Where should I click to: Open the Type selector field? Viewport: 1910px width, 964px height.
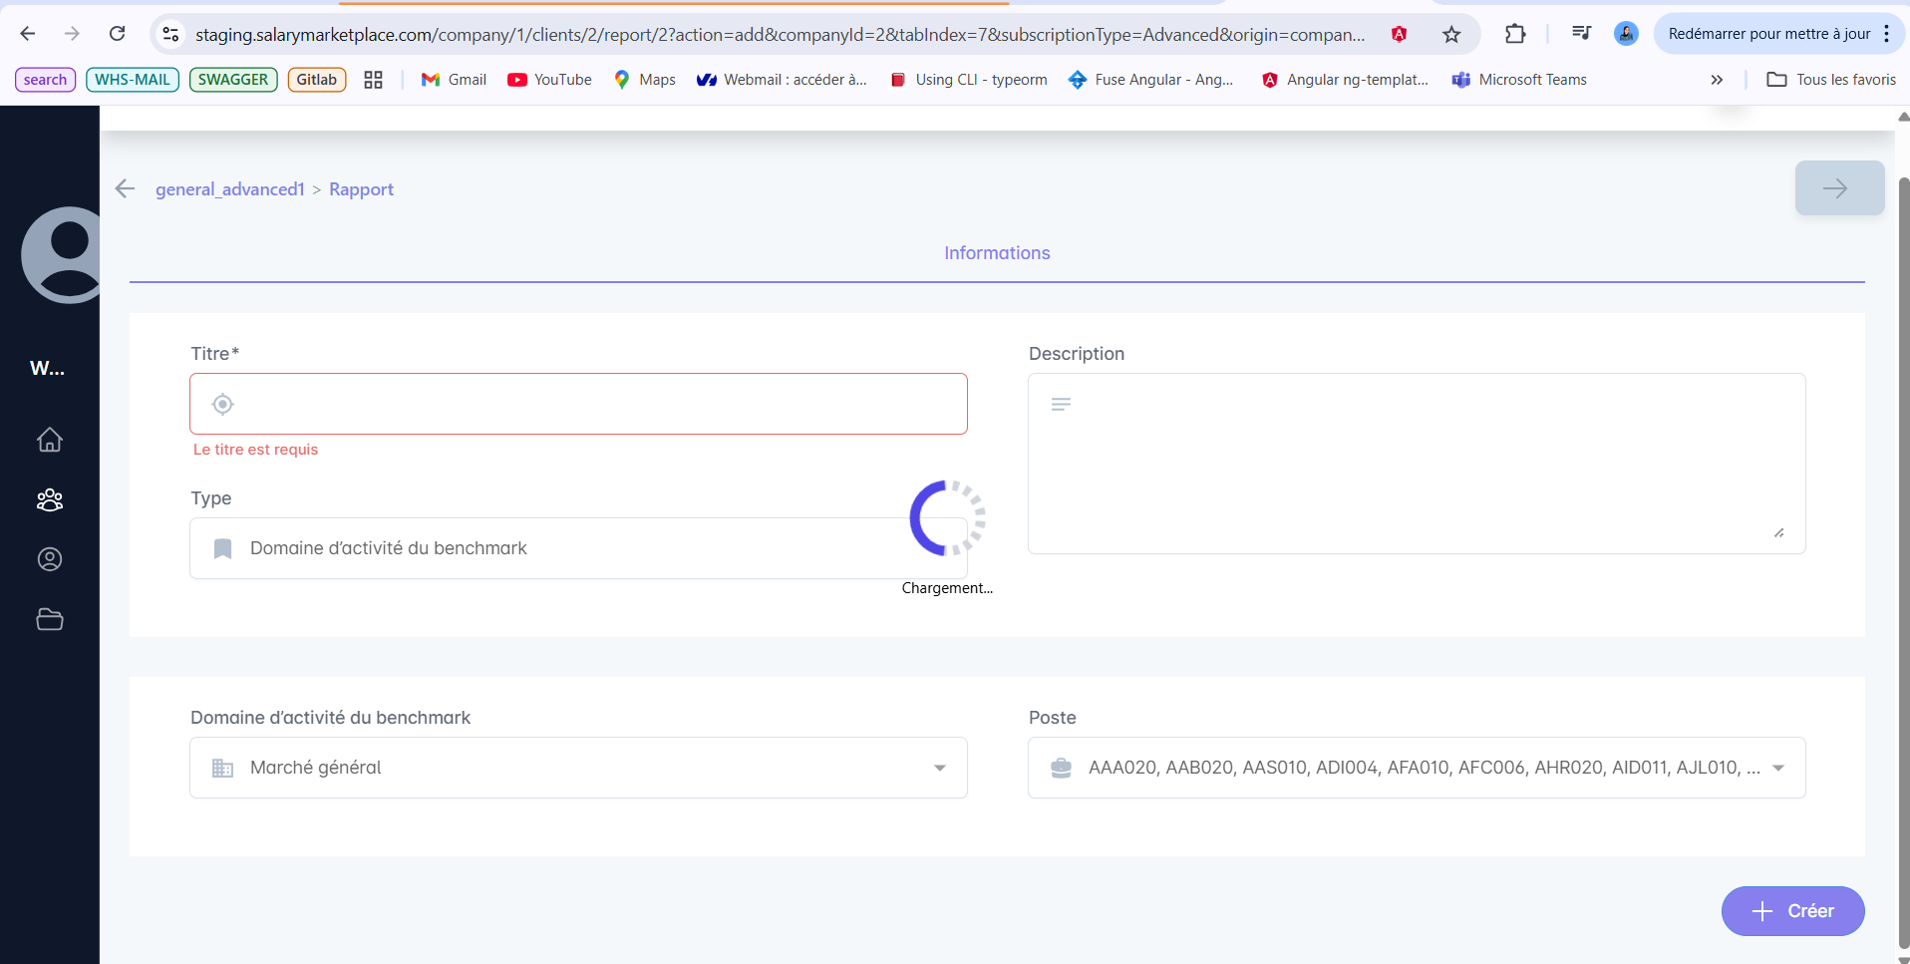coord(558,548)
